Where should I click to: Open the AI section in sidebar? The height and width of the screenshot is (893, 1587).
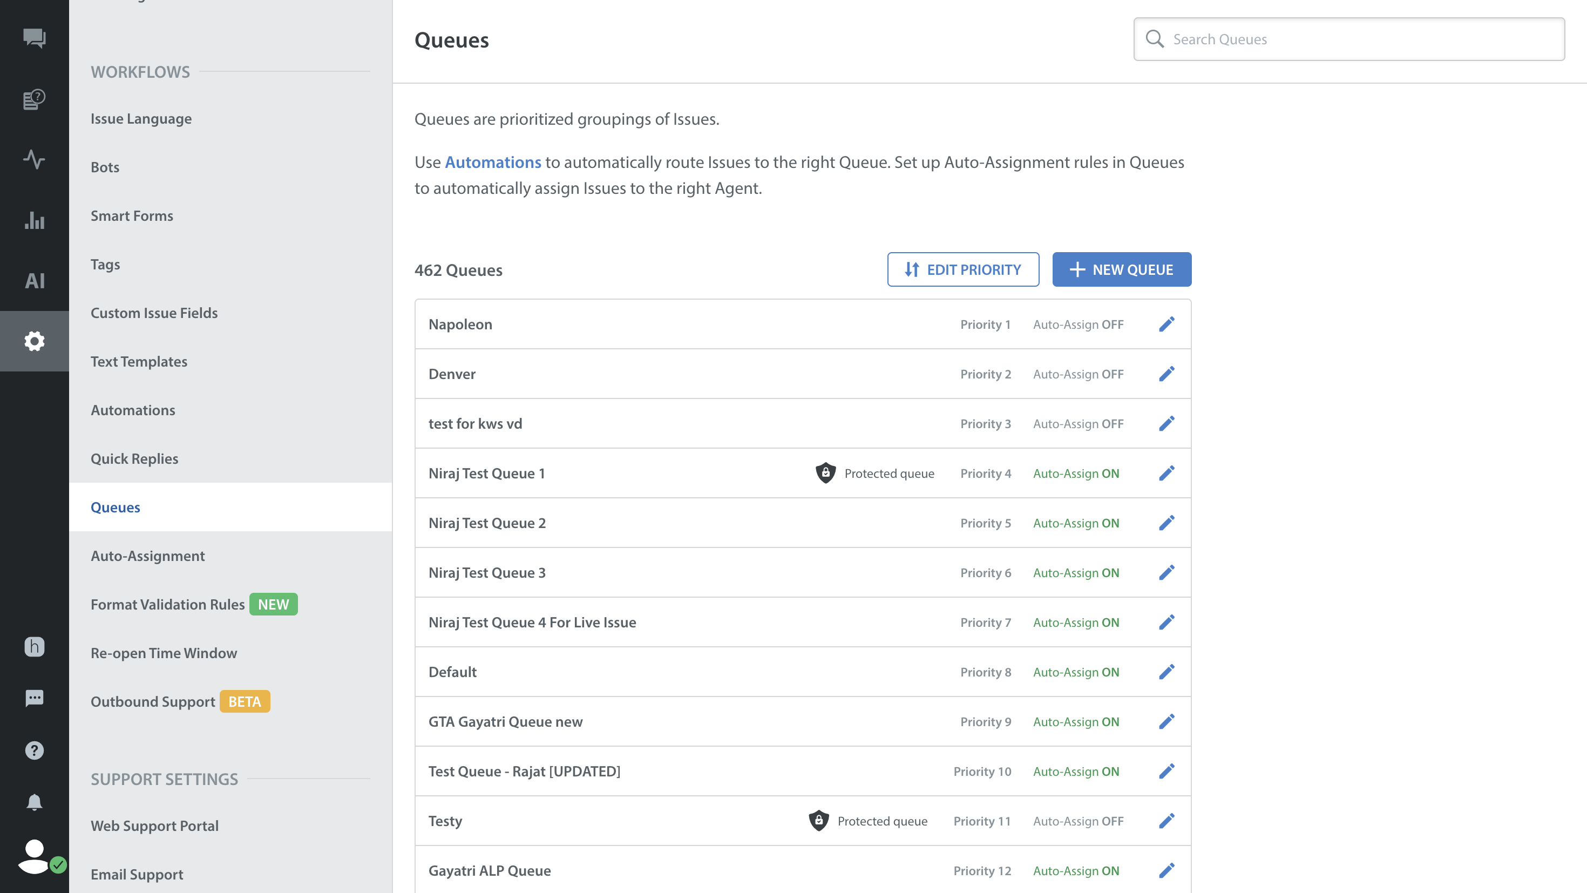coord(34,281)
